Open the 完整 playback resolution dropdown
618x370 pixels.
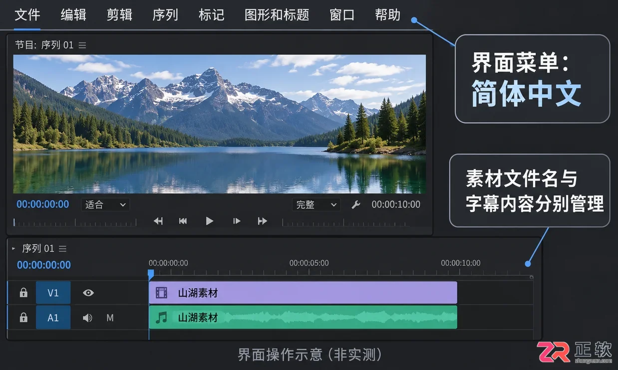tap(316, 204)
